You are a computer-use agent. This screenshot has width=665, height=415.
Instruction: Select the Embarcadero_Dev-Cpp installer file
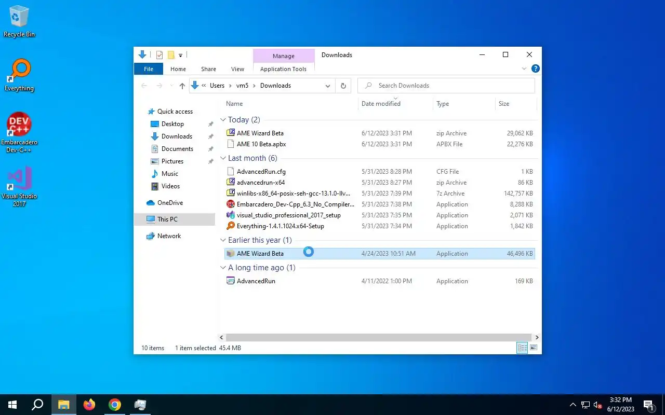pyautogui.click(x=380, y=204)
